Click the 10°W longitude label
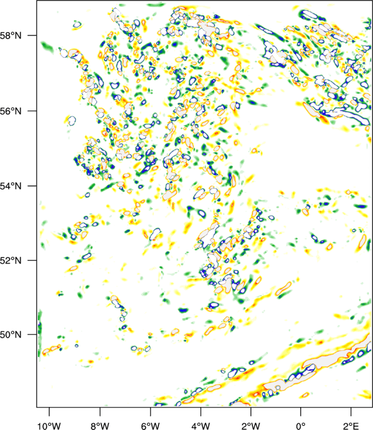The image size is (373, 430). point(49,425)
